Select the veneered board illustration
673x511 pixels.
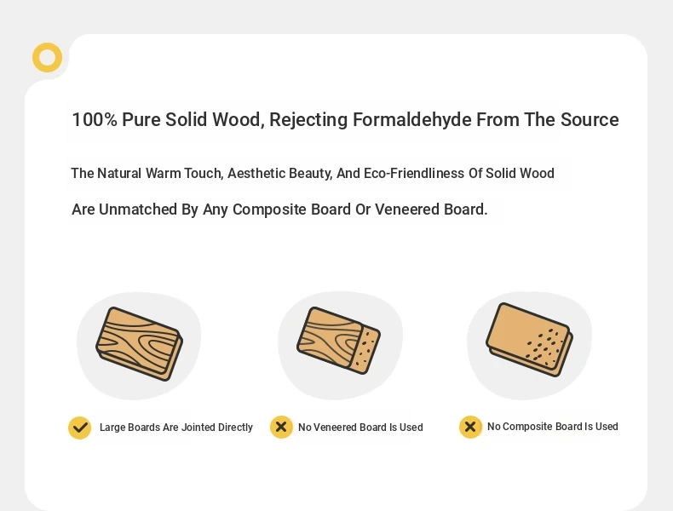click(339, 341)
